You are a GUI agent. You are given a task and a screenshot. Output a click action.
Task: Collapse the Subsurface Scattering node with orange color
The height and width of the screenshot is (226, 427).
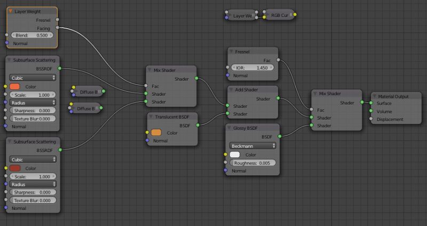pyautogui.click(x=9, y=60)
